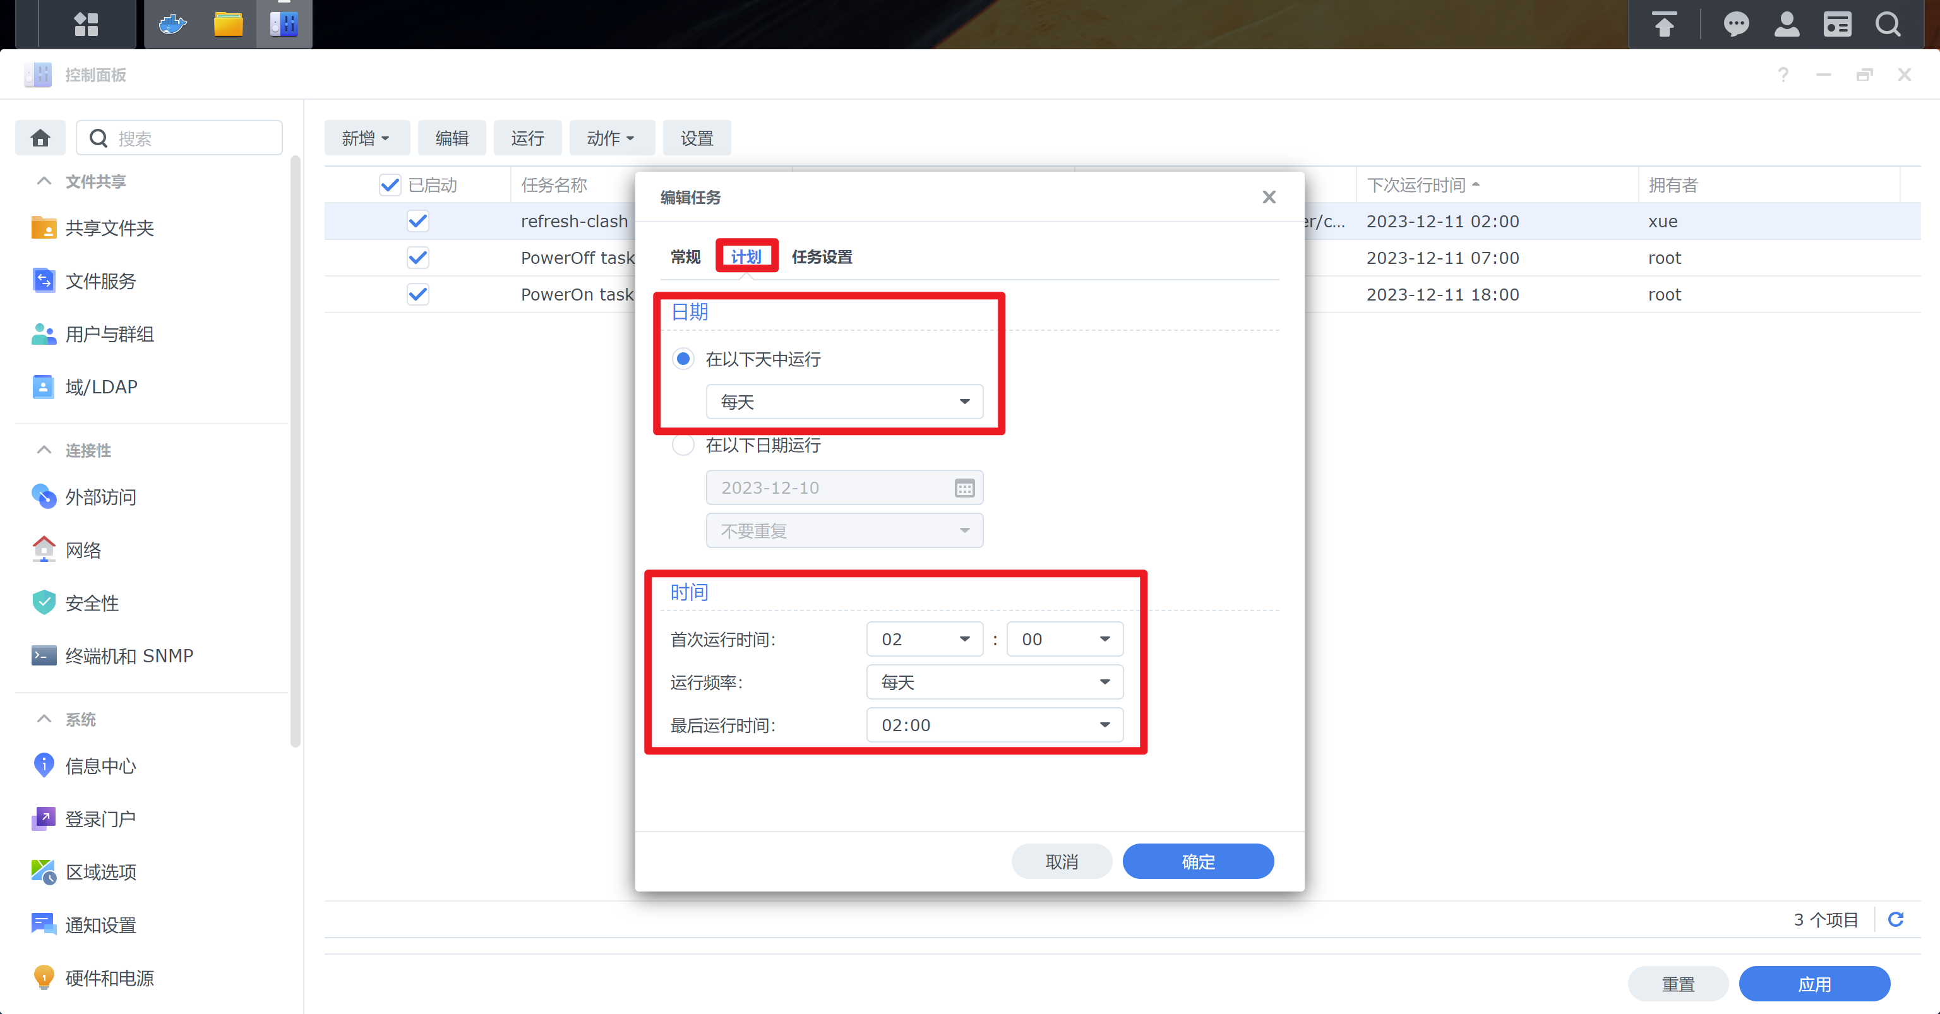Click the 设置 settings toolbar button

pyautogui.click(x=697, y=138)
